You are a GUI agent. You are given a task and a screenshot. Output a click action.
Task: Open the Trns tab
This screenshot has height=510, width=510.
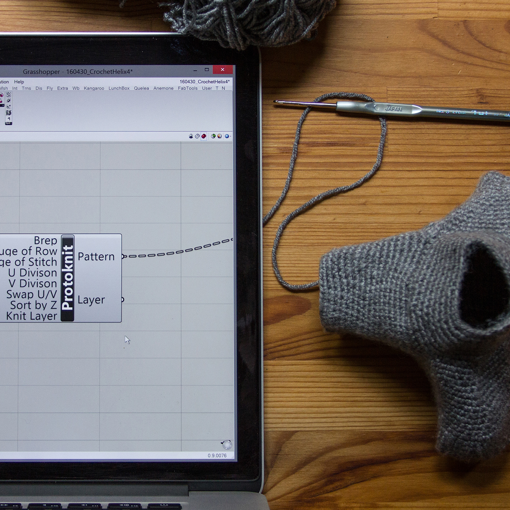coord(26,88)
